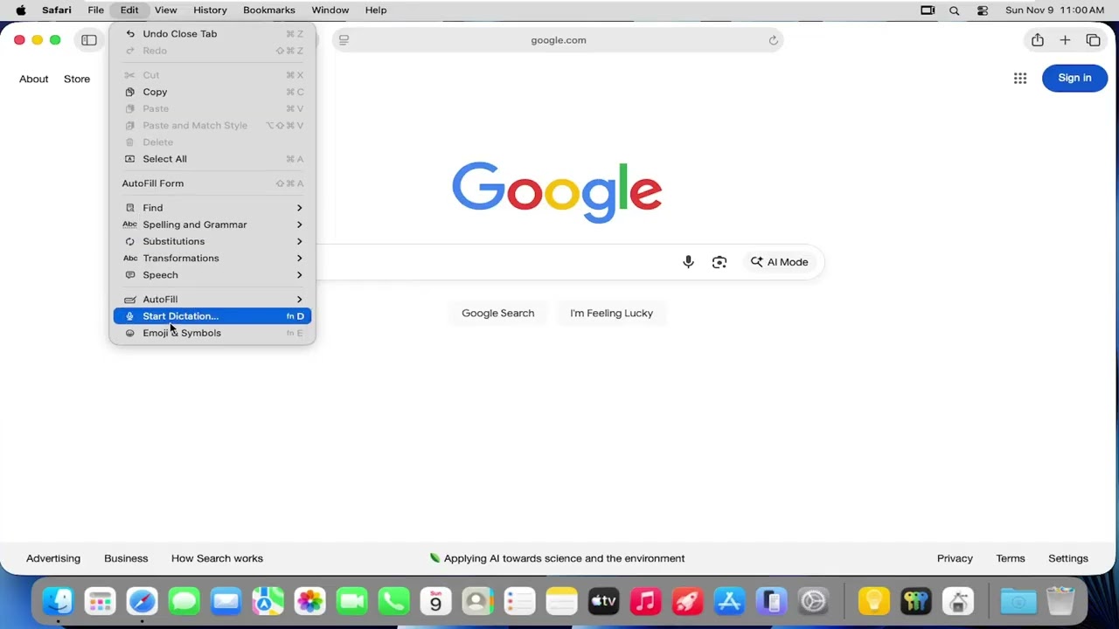Choose Select All in the Edit menu
The height and width of the screenshot is (629, 1119).
tap(212, 159)
